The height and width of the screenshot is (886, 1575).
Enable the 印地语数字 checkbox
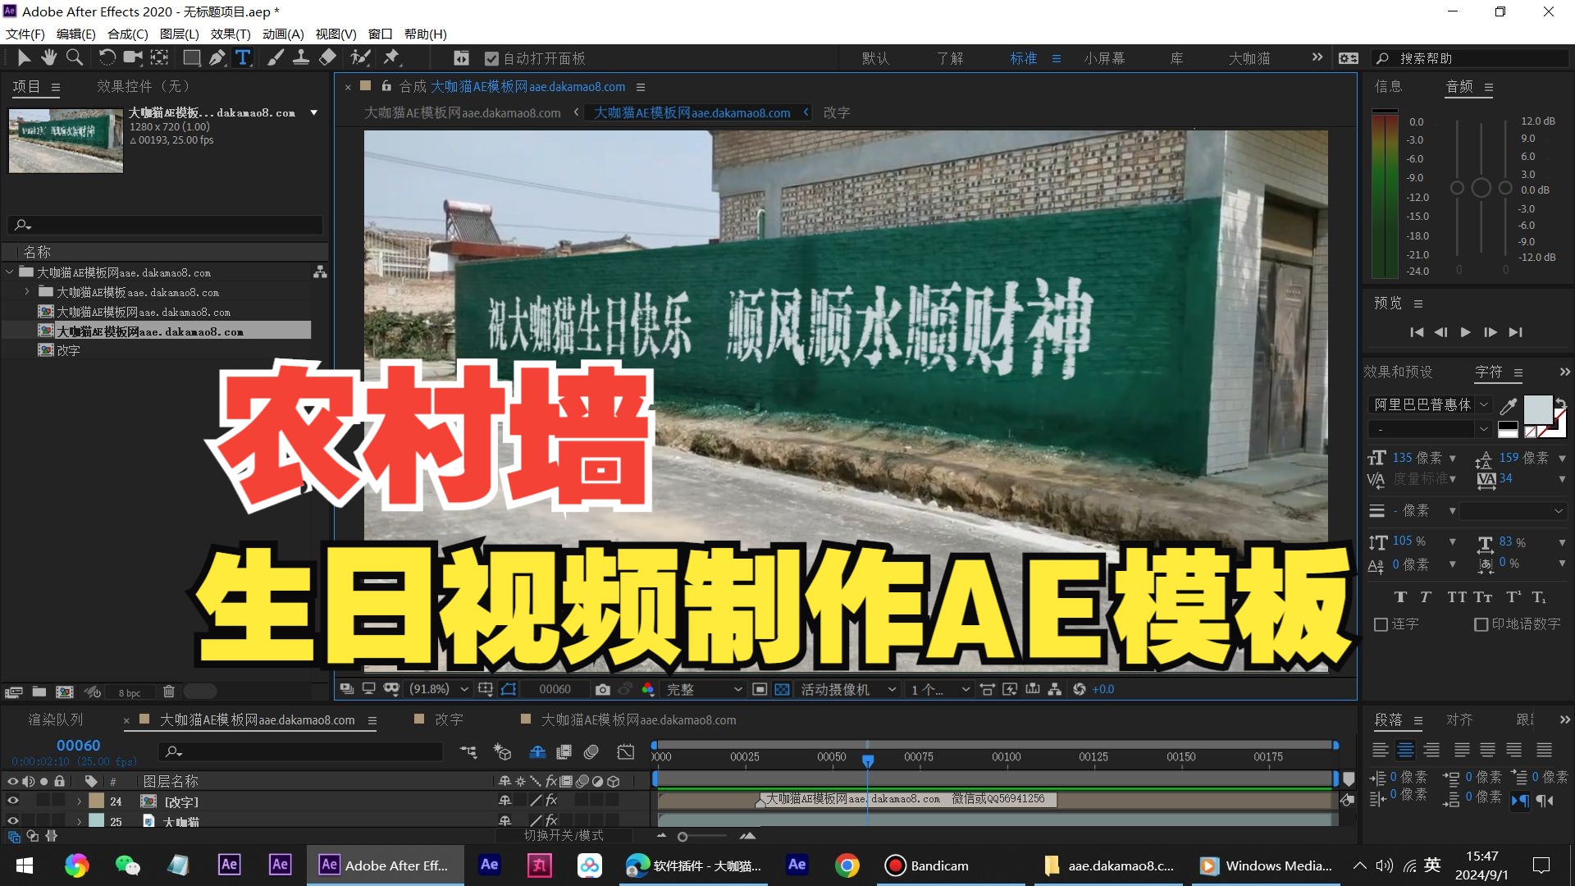click(1481, 625)
